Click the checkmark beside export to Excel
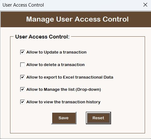 coord(22,77)
